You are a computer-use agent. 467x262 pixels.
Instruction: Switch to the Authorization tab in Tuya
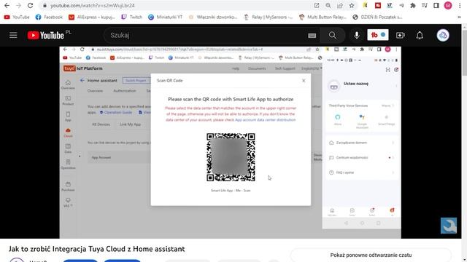125,91
